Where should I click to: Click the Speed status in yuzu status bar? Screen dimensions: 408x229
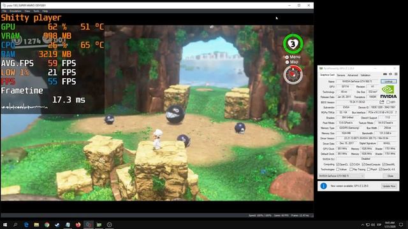coord(260,216)
